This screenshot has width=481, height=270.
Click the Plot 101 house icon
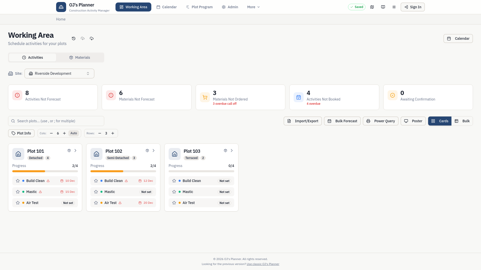coord(18,154)
